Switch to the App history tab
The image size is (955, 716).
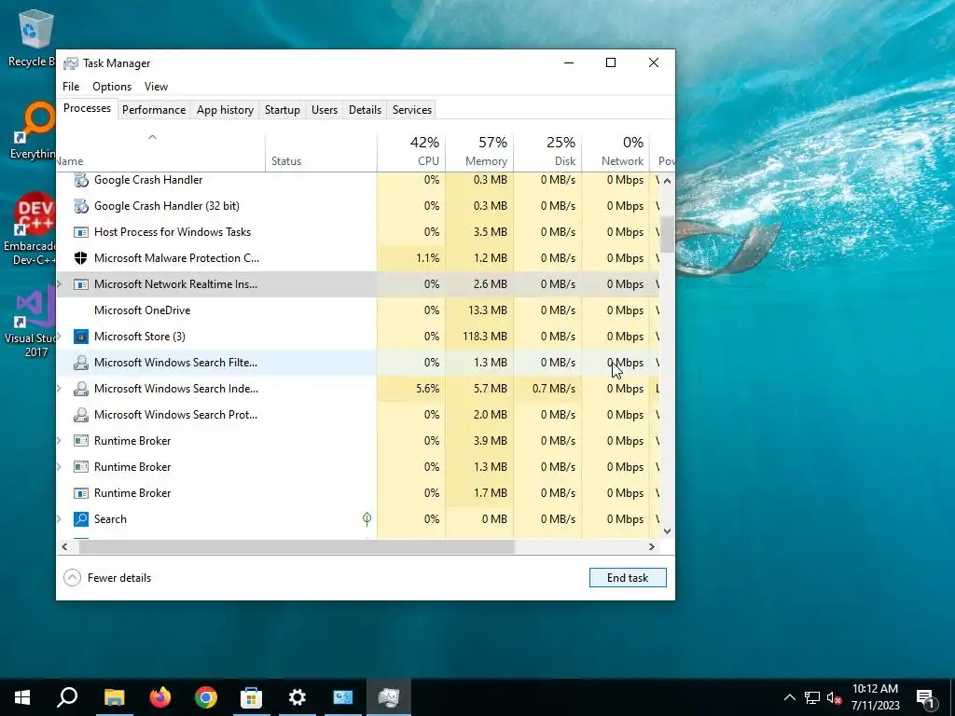(x=225, y=110)
